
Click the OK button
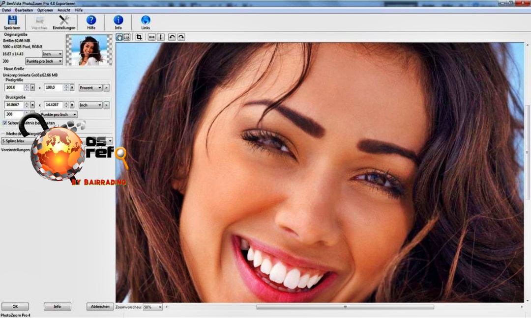pyautogui.click(x=15, y=307)
